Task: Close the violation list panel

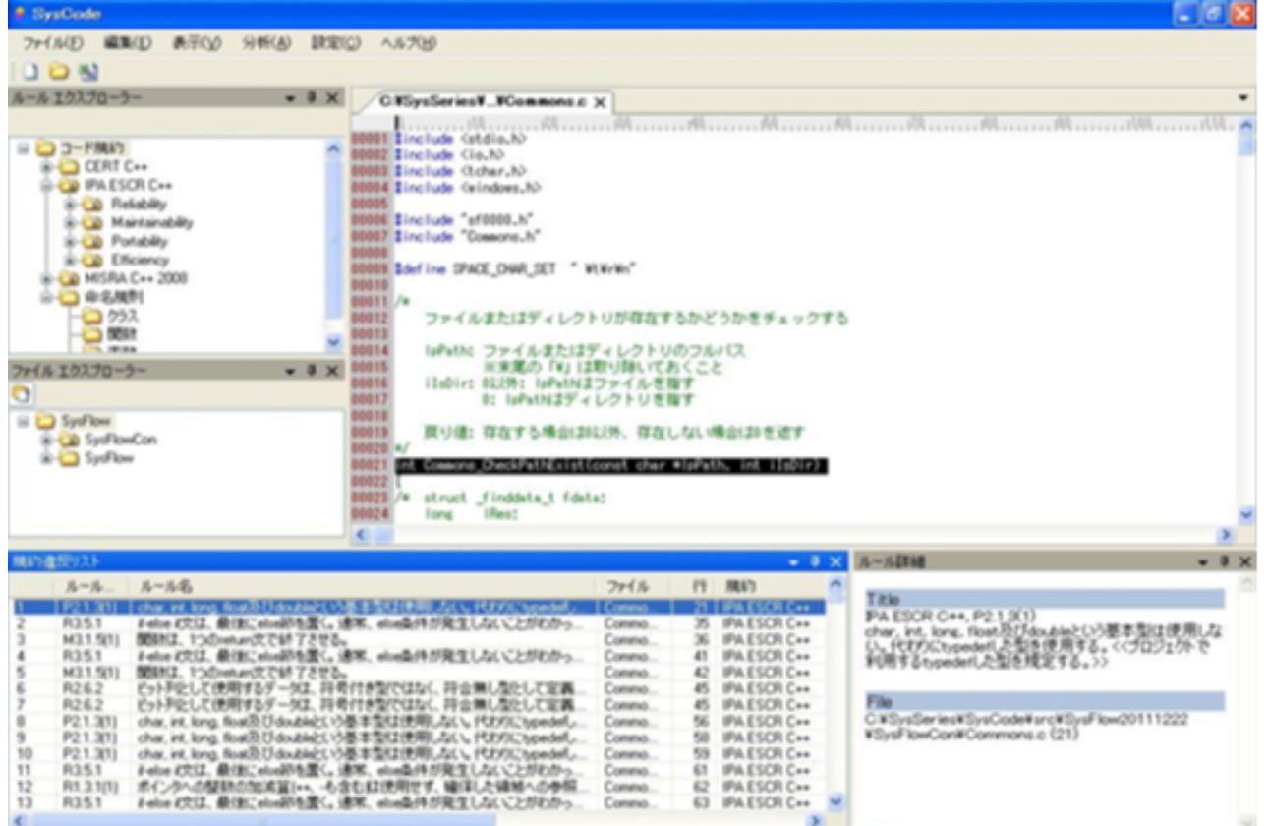Action: (836, 561)
